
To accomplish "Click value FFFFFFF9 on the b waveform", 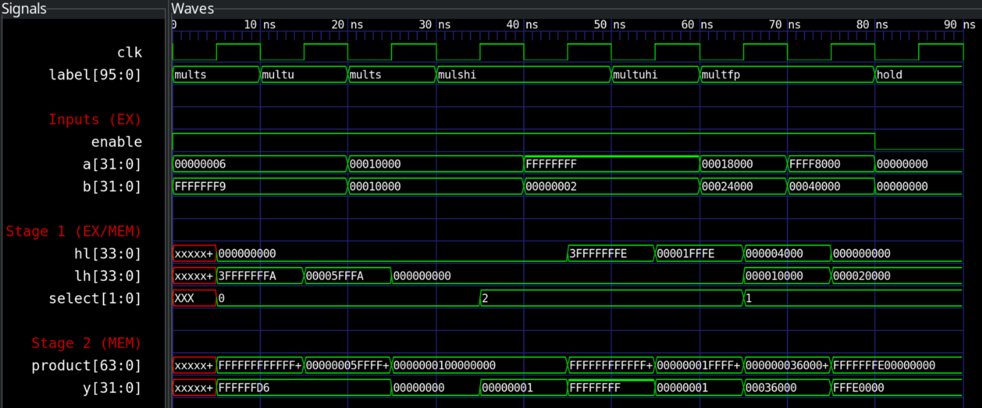I will coord(260,187).
